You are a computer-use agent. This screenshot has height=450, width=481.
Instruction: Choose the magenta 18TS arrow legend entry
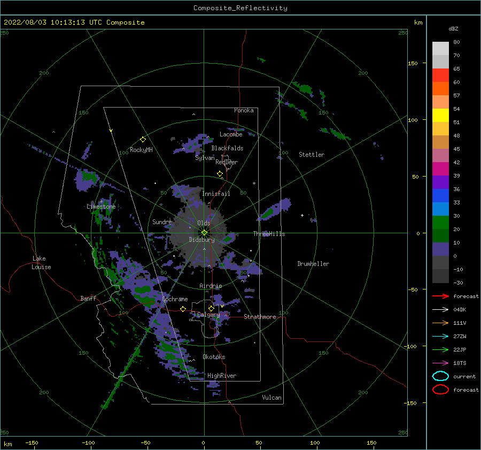pyautogui.click(x=440, y=363)
